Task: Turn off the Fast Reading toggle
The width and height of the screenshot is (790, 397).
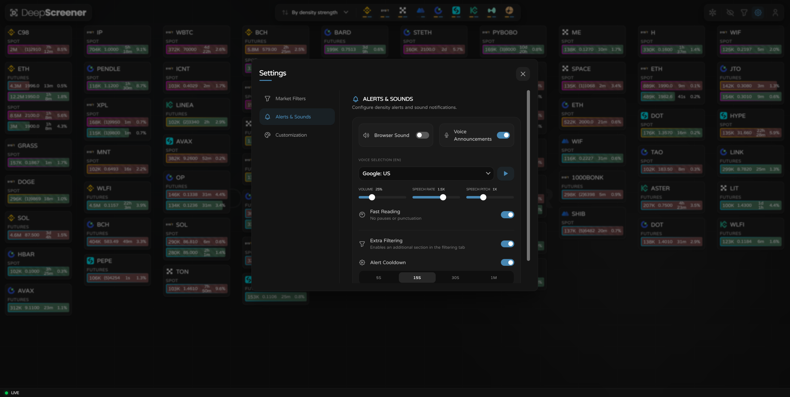Action: point(507,215)
